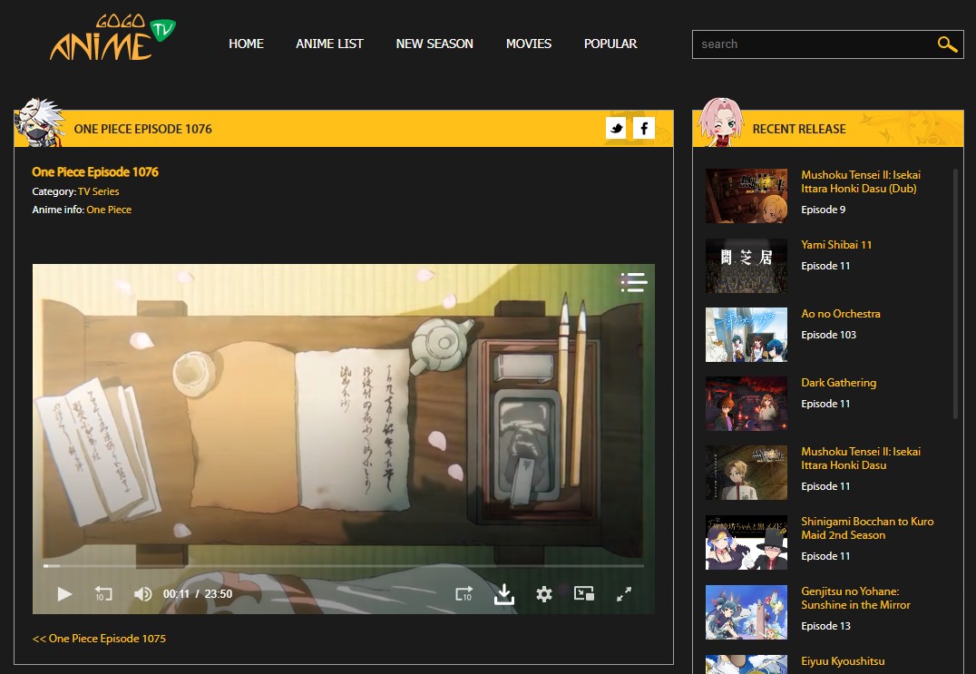This screenshot has height=674, width=976.
Task: Open the New Season page
Action: click(434, 44)
